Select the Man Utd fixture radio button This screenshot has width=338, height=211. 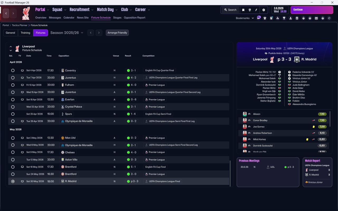pos(13,138)
